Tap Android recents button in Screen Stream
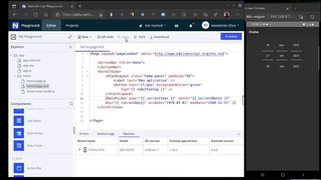 [x=262, y=175]
